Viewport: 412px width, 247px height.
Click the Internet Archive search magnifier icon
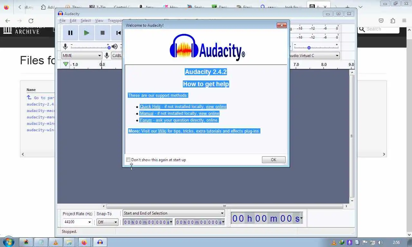click(362, 29)
